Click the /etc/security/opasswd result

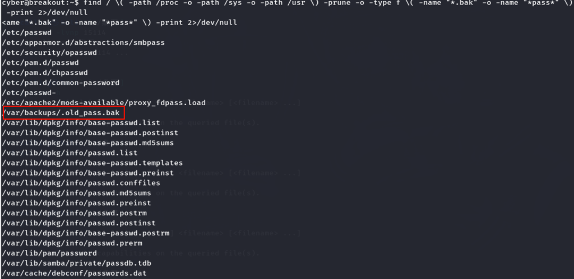click(49, 52)
